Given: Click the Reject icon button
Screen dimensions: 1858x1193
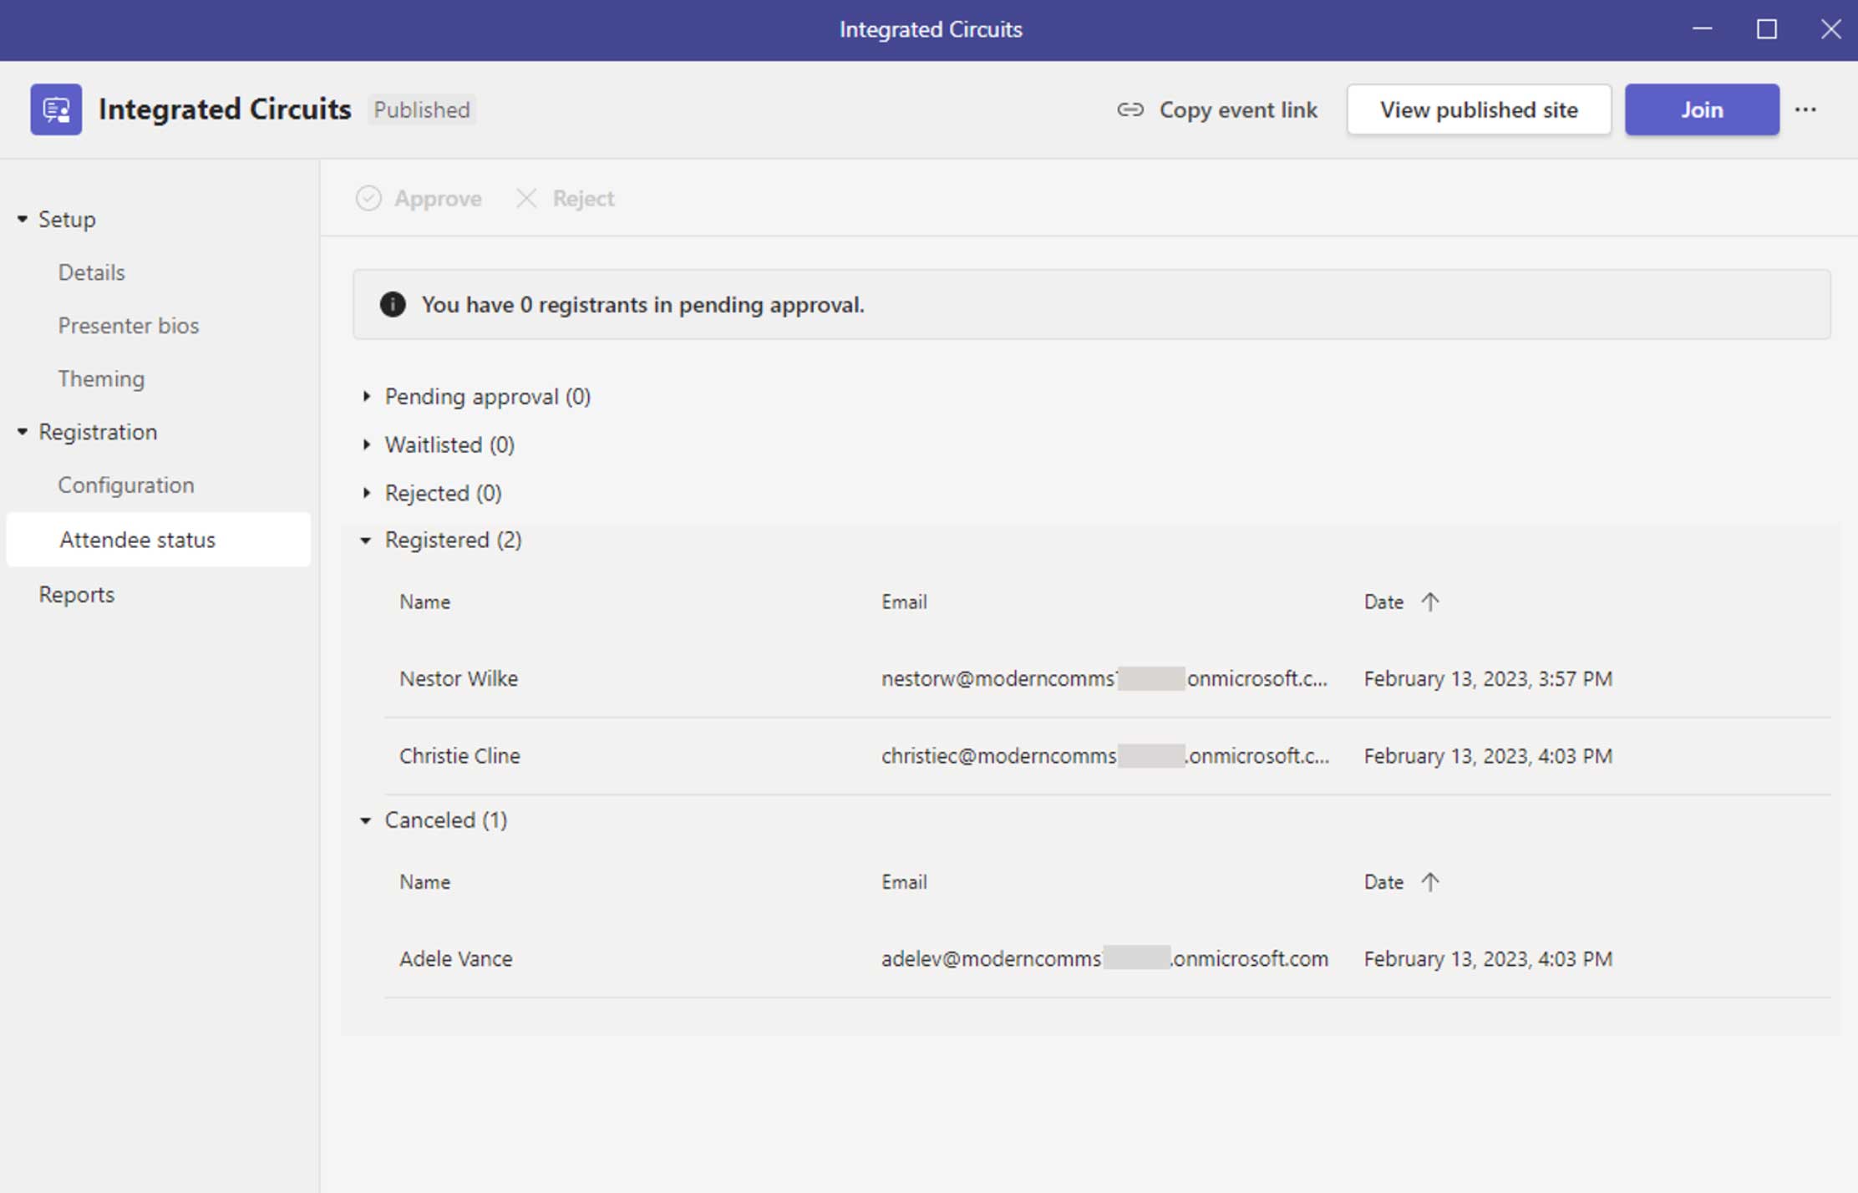Looking at the screenshot, I should (x=527, y=198).
